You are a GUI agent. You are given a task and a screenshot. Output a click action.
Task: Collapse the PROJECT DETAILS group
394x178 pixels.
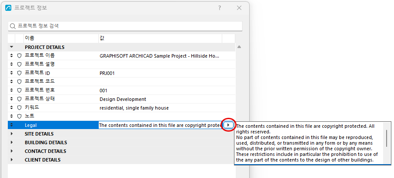tap(11, 47)
